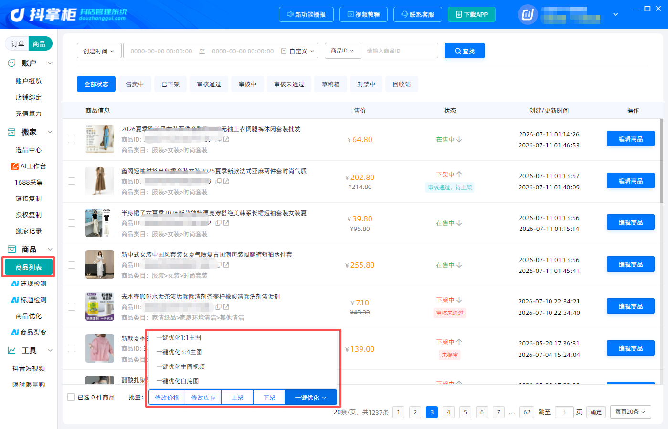Click the batch 修改价格 button
This screenshot has width=668, height=429.
(x=167, y=398)
